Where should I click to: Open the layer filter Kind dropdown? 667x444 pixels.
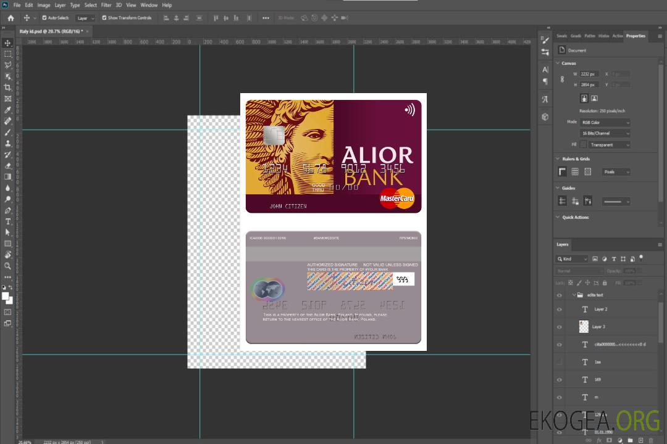click(x=572, y=259)
